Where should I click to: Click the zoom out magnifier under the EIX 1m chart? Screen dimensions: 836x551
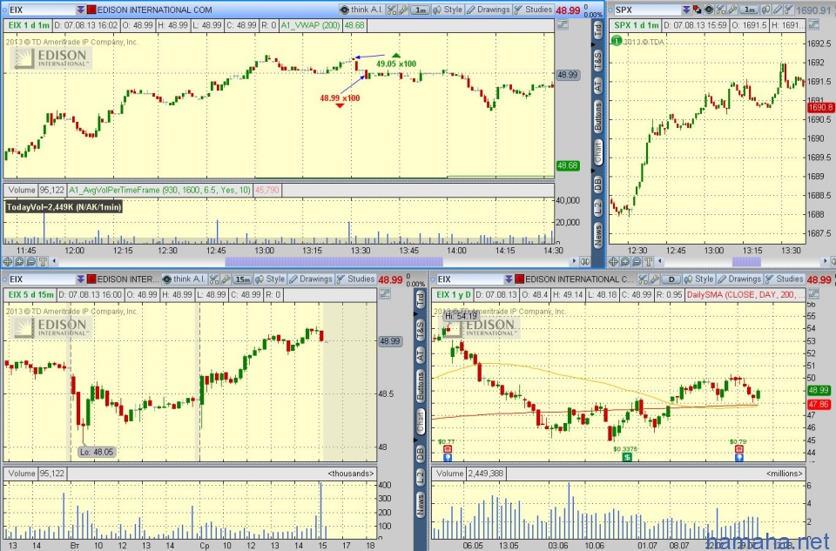click(x=31, y=262)
